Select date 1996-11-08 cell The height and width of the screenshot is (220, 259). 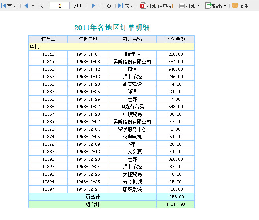pos(88,62)
